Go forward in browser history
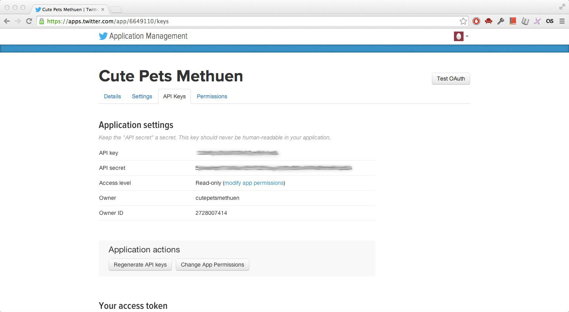Viewport: 569px width, 312px height. [x=18, y=21]
